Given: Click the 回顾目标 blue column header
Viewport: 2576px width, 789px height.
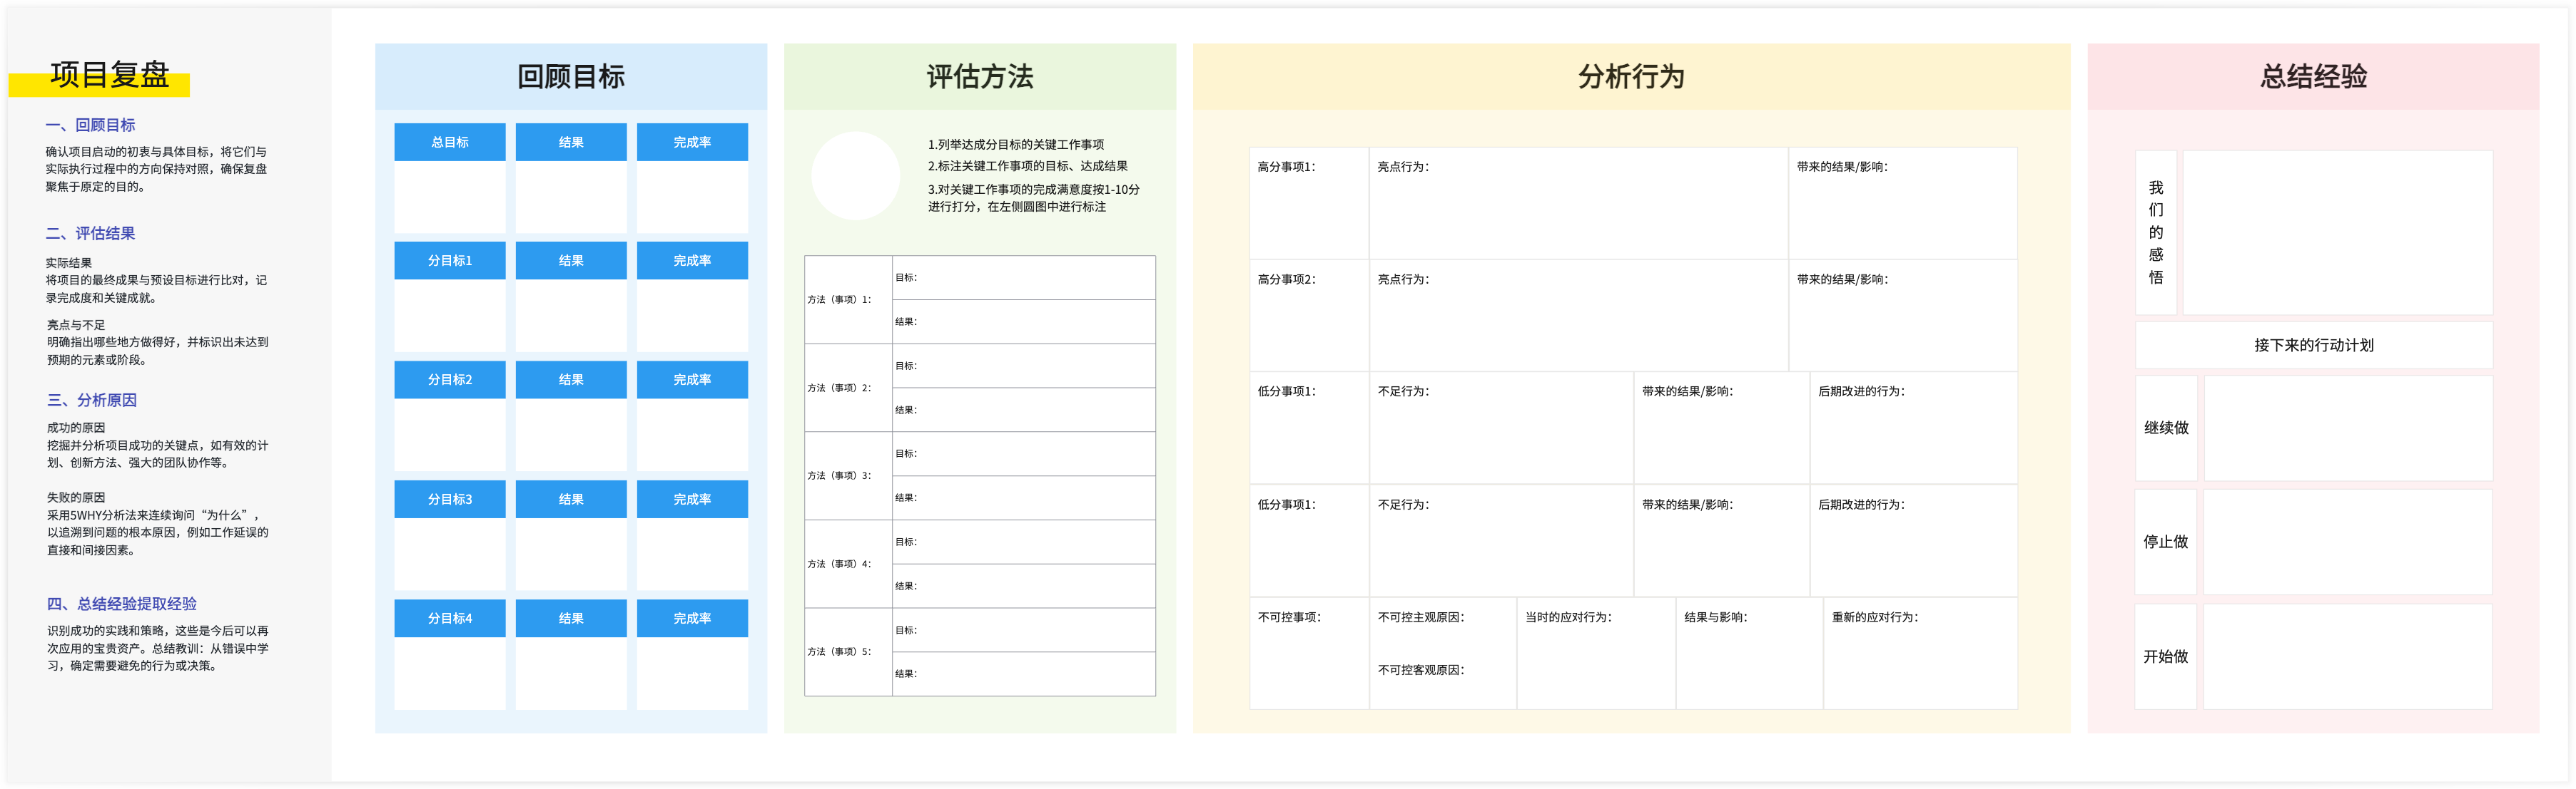Looking at the screenshot, I should click(x=571, y=76).
